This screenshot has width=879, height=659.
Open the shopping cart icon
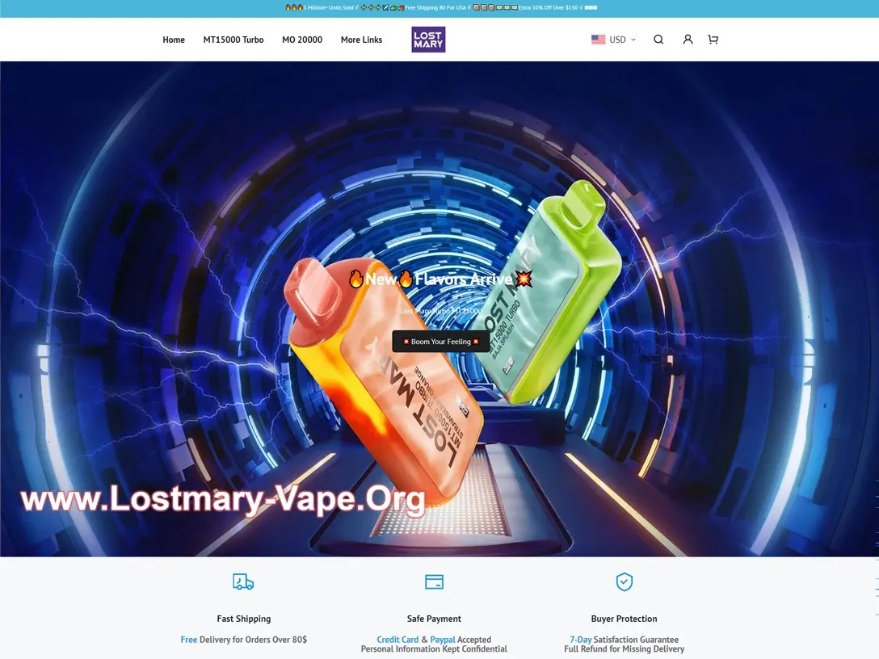713,40
